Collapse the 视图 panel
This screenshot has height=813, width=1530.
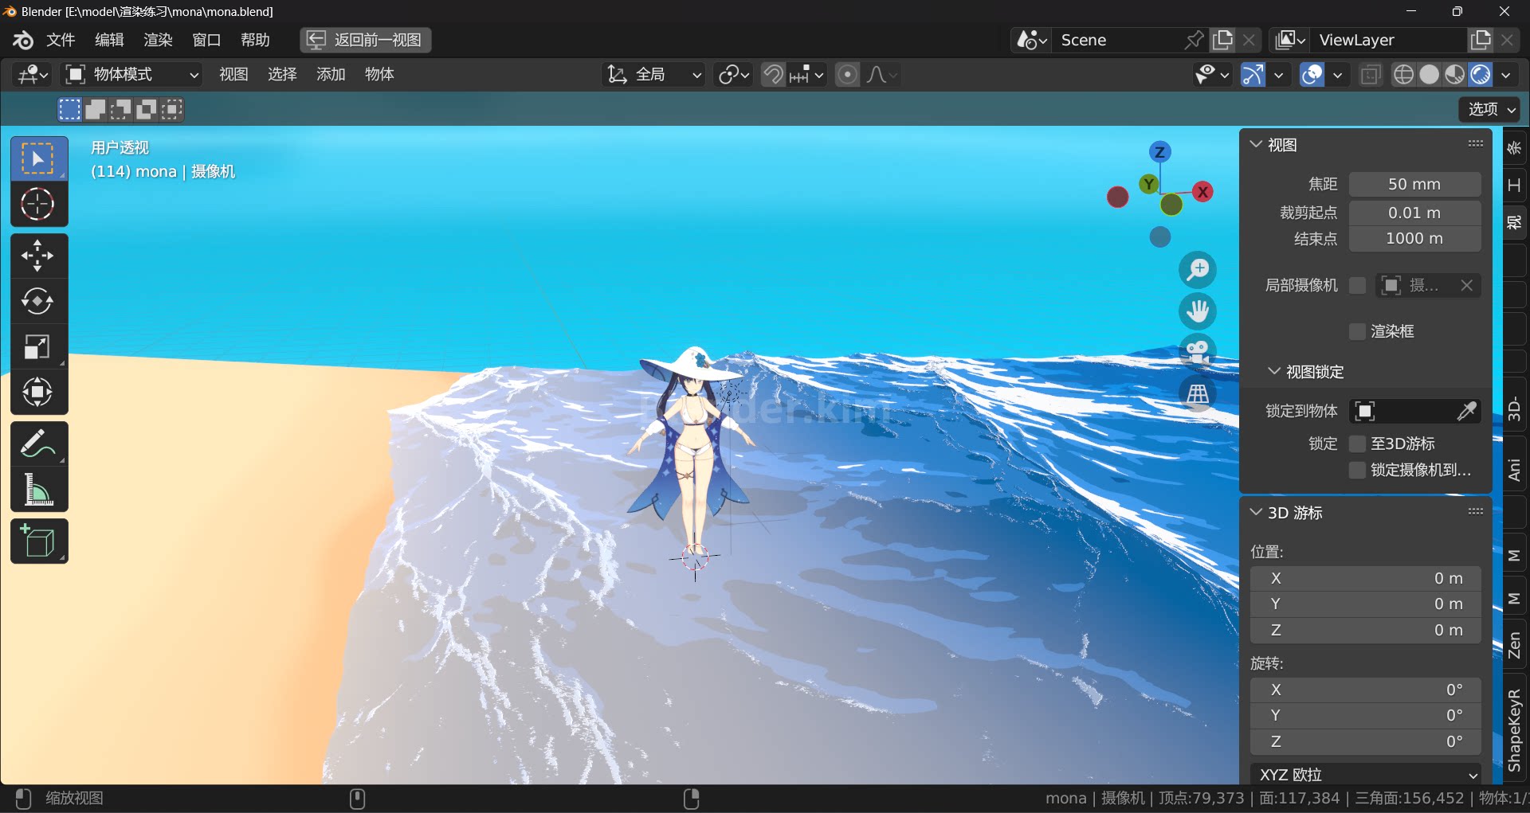1256,145
